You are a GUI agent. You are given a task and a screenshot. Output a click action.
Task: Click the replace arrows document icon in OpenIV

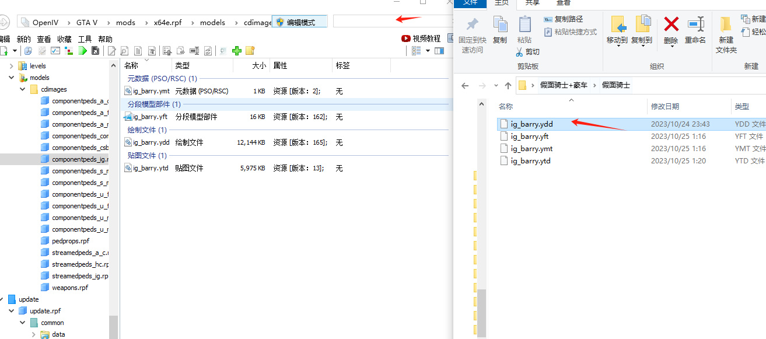pos(208,51)
